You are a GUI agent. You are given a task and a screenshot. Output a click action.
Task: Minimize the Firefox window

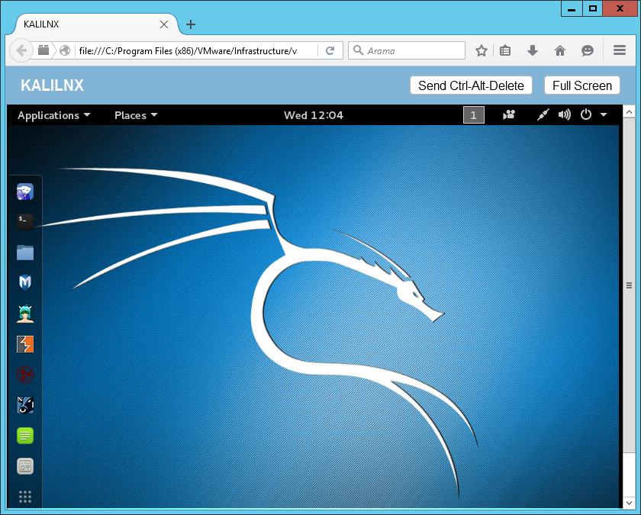[x=572, y=8]
